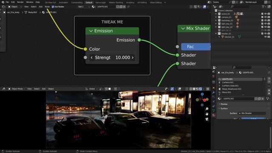The image size is (272, 153).
Task: Collapse the Emission node with its chevron
Action: pos(91,31)
